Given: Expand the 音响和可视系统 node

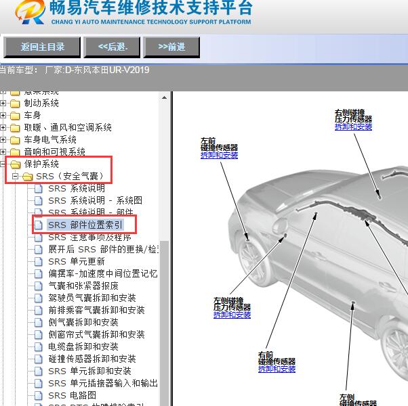Looking at the screenshot, I should point(3,152).
